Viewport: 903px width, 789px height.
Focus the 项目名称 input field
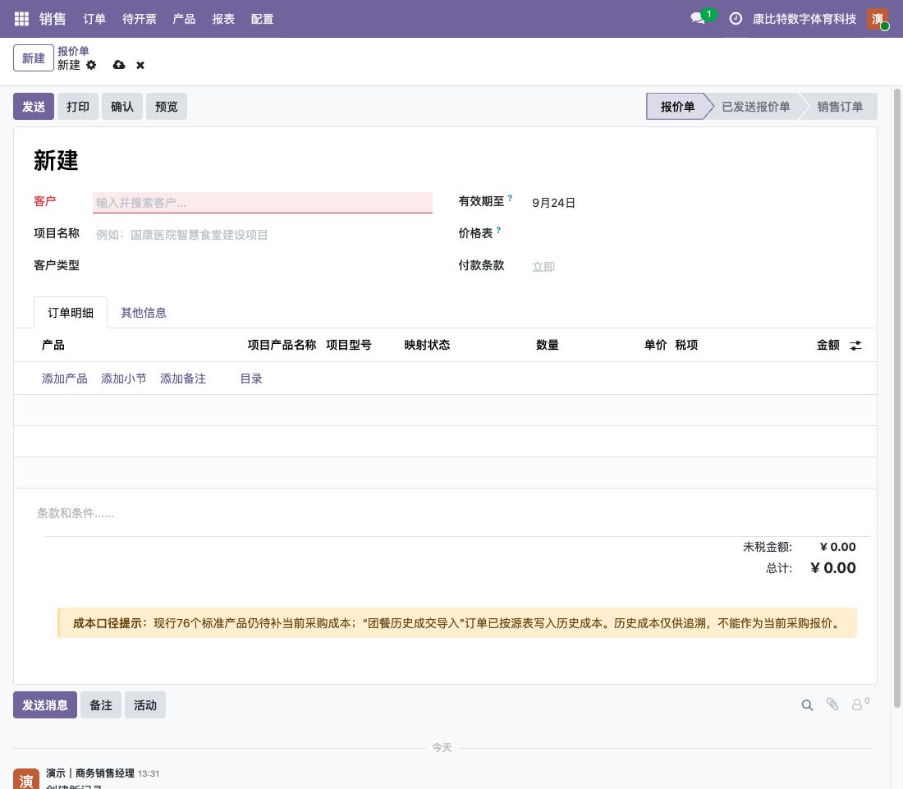263,234
